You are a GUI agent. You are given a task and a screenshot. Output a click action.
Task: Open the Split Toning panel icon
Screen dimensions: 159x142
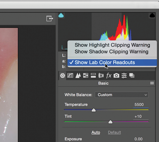coord(93,76)
